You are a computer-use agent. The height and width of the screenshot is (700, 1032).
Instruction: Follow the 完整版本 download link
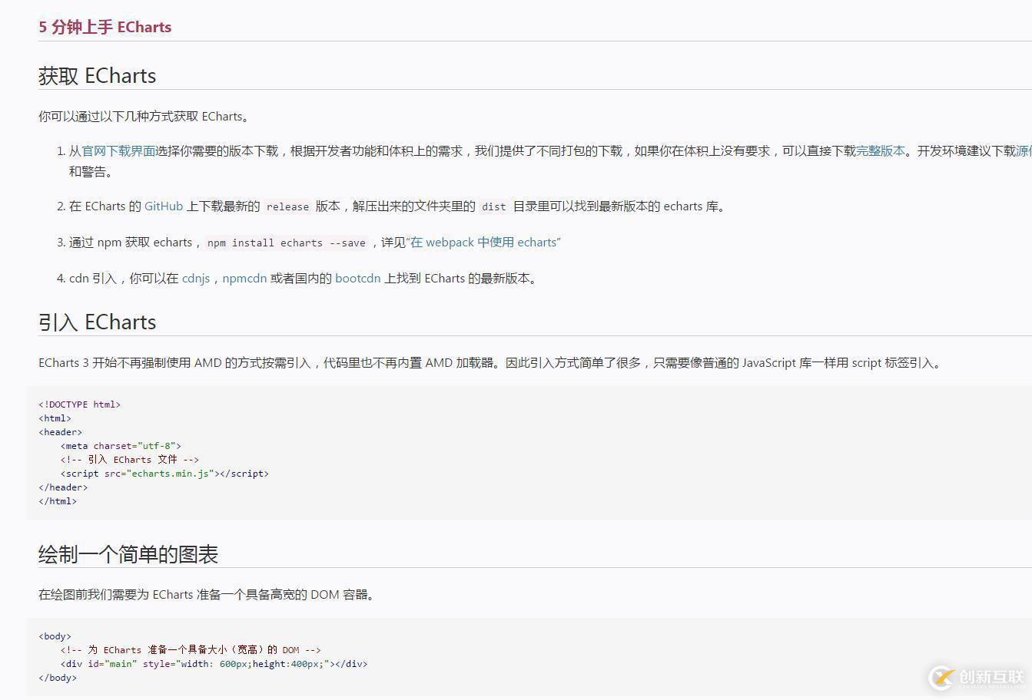(881, 151)
